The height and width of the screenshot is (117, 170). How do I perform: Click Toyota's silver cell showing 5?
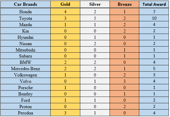coord(95,18)
